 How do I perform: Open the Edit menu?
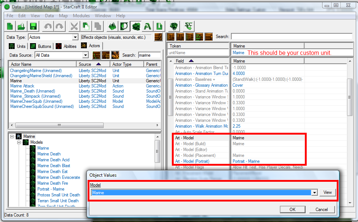point(22,16)
